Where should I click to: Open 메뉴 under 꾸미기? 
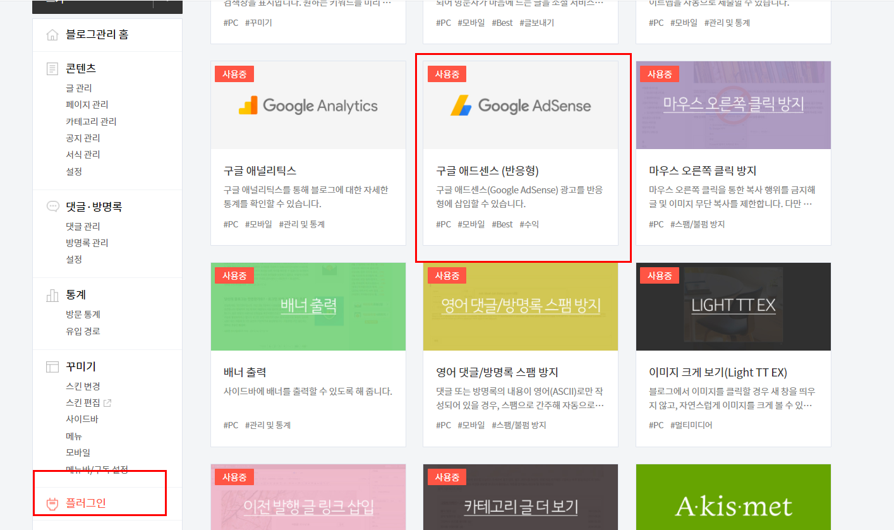[x=74, y=436]
